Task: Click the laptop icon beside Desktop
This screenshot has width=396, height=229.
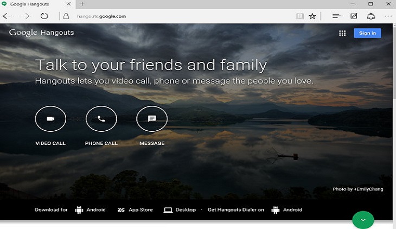Action: 168,210
